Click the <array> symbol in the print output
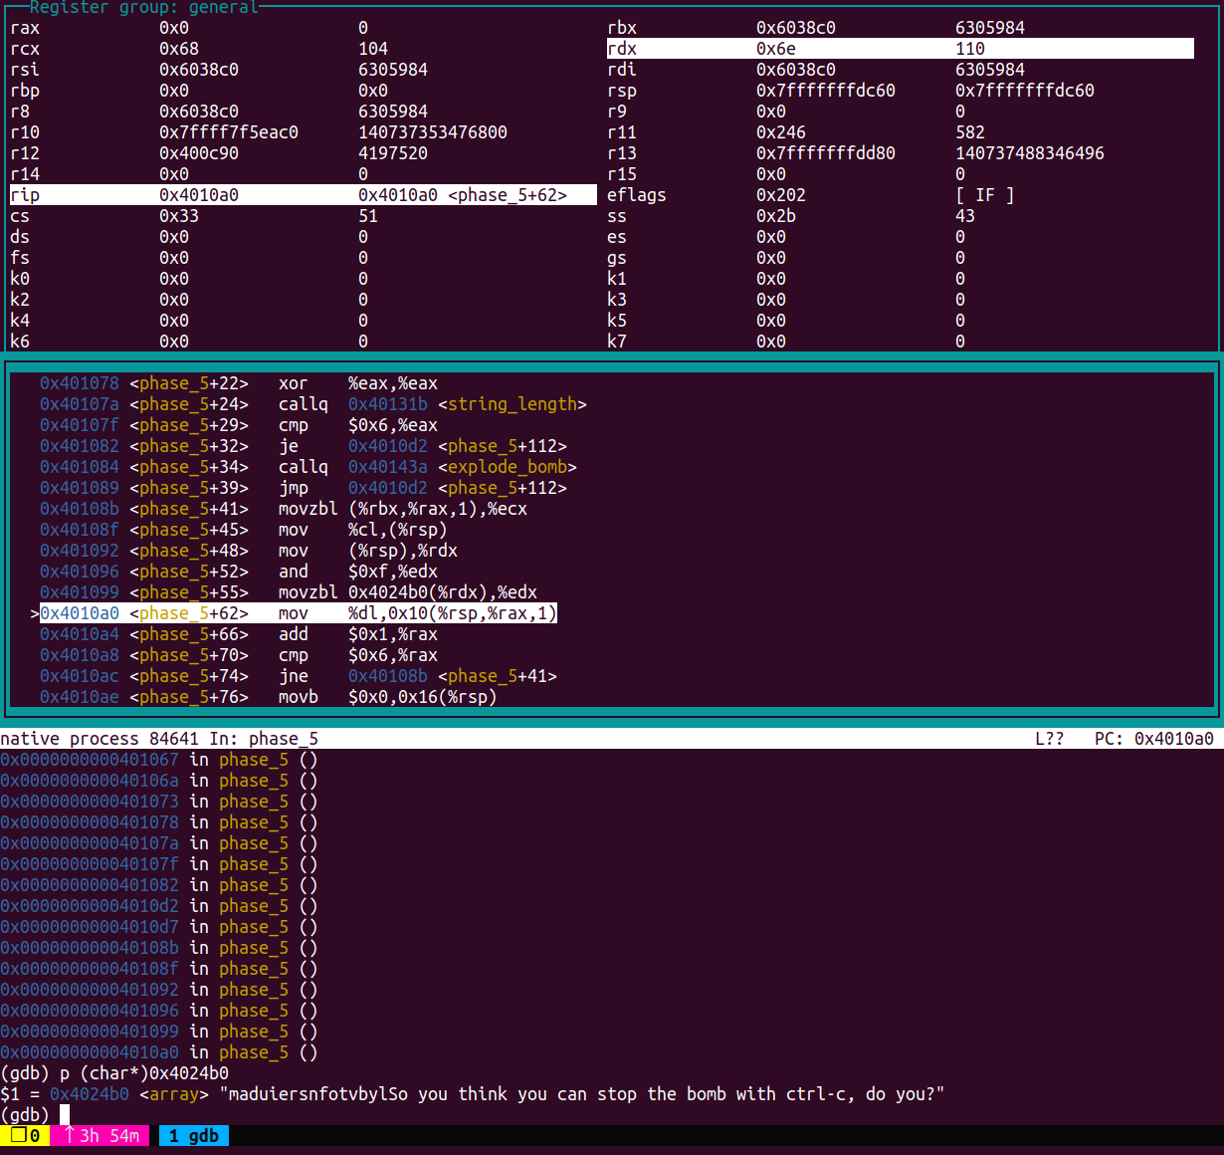1224x1155 pixels. [x=174, y=1094]
